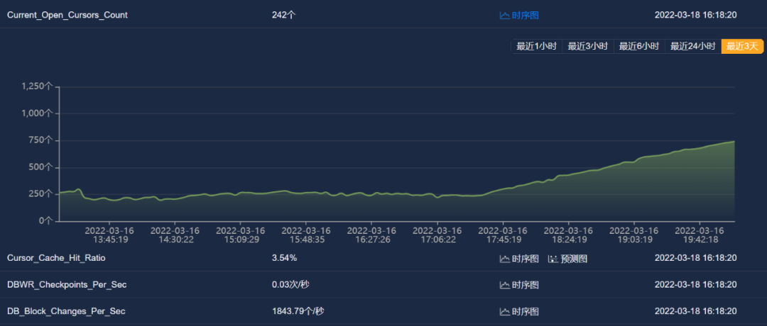
Task: Click the 18:24:19 x-axis time label
Action: click(568, 240)
